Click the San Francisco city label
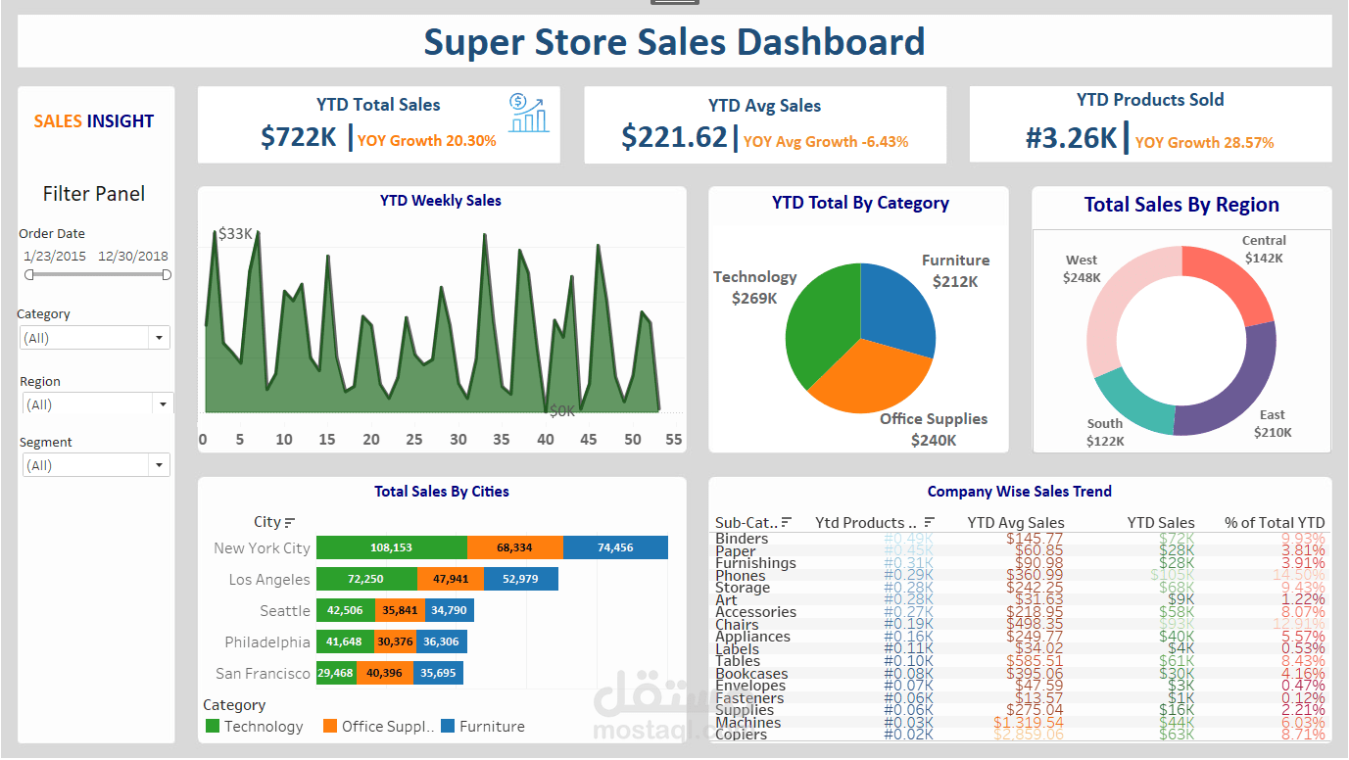 coord(263,674)
